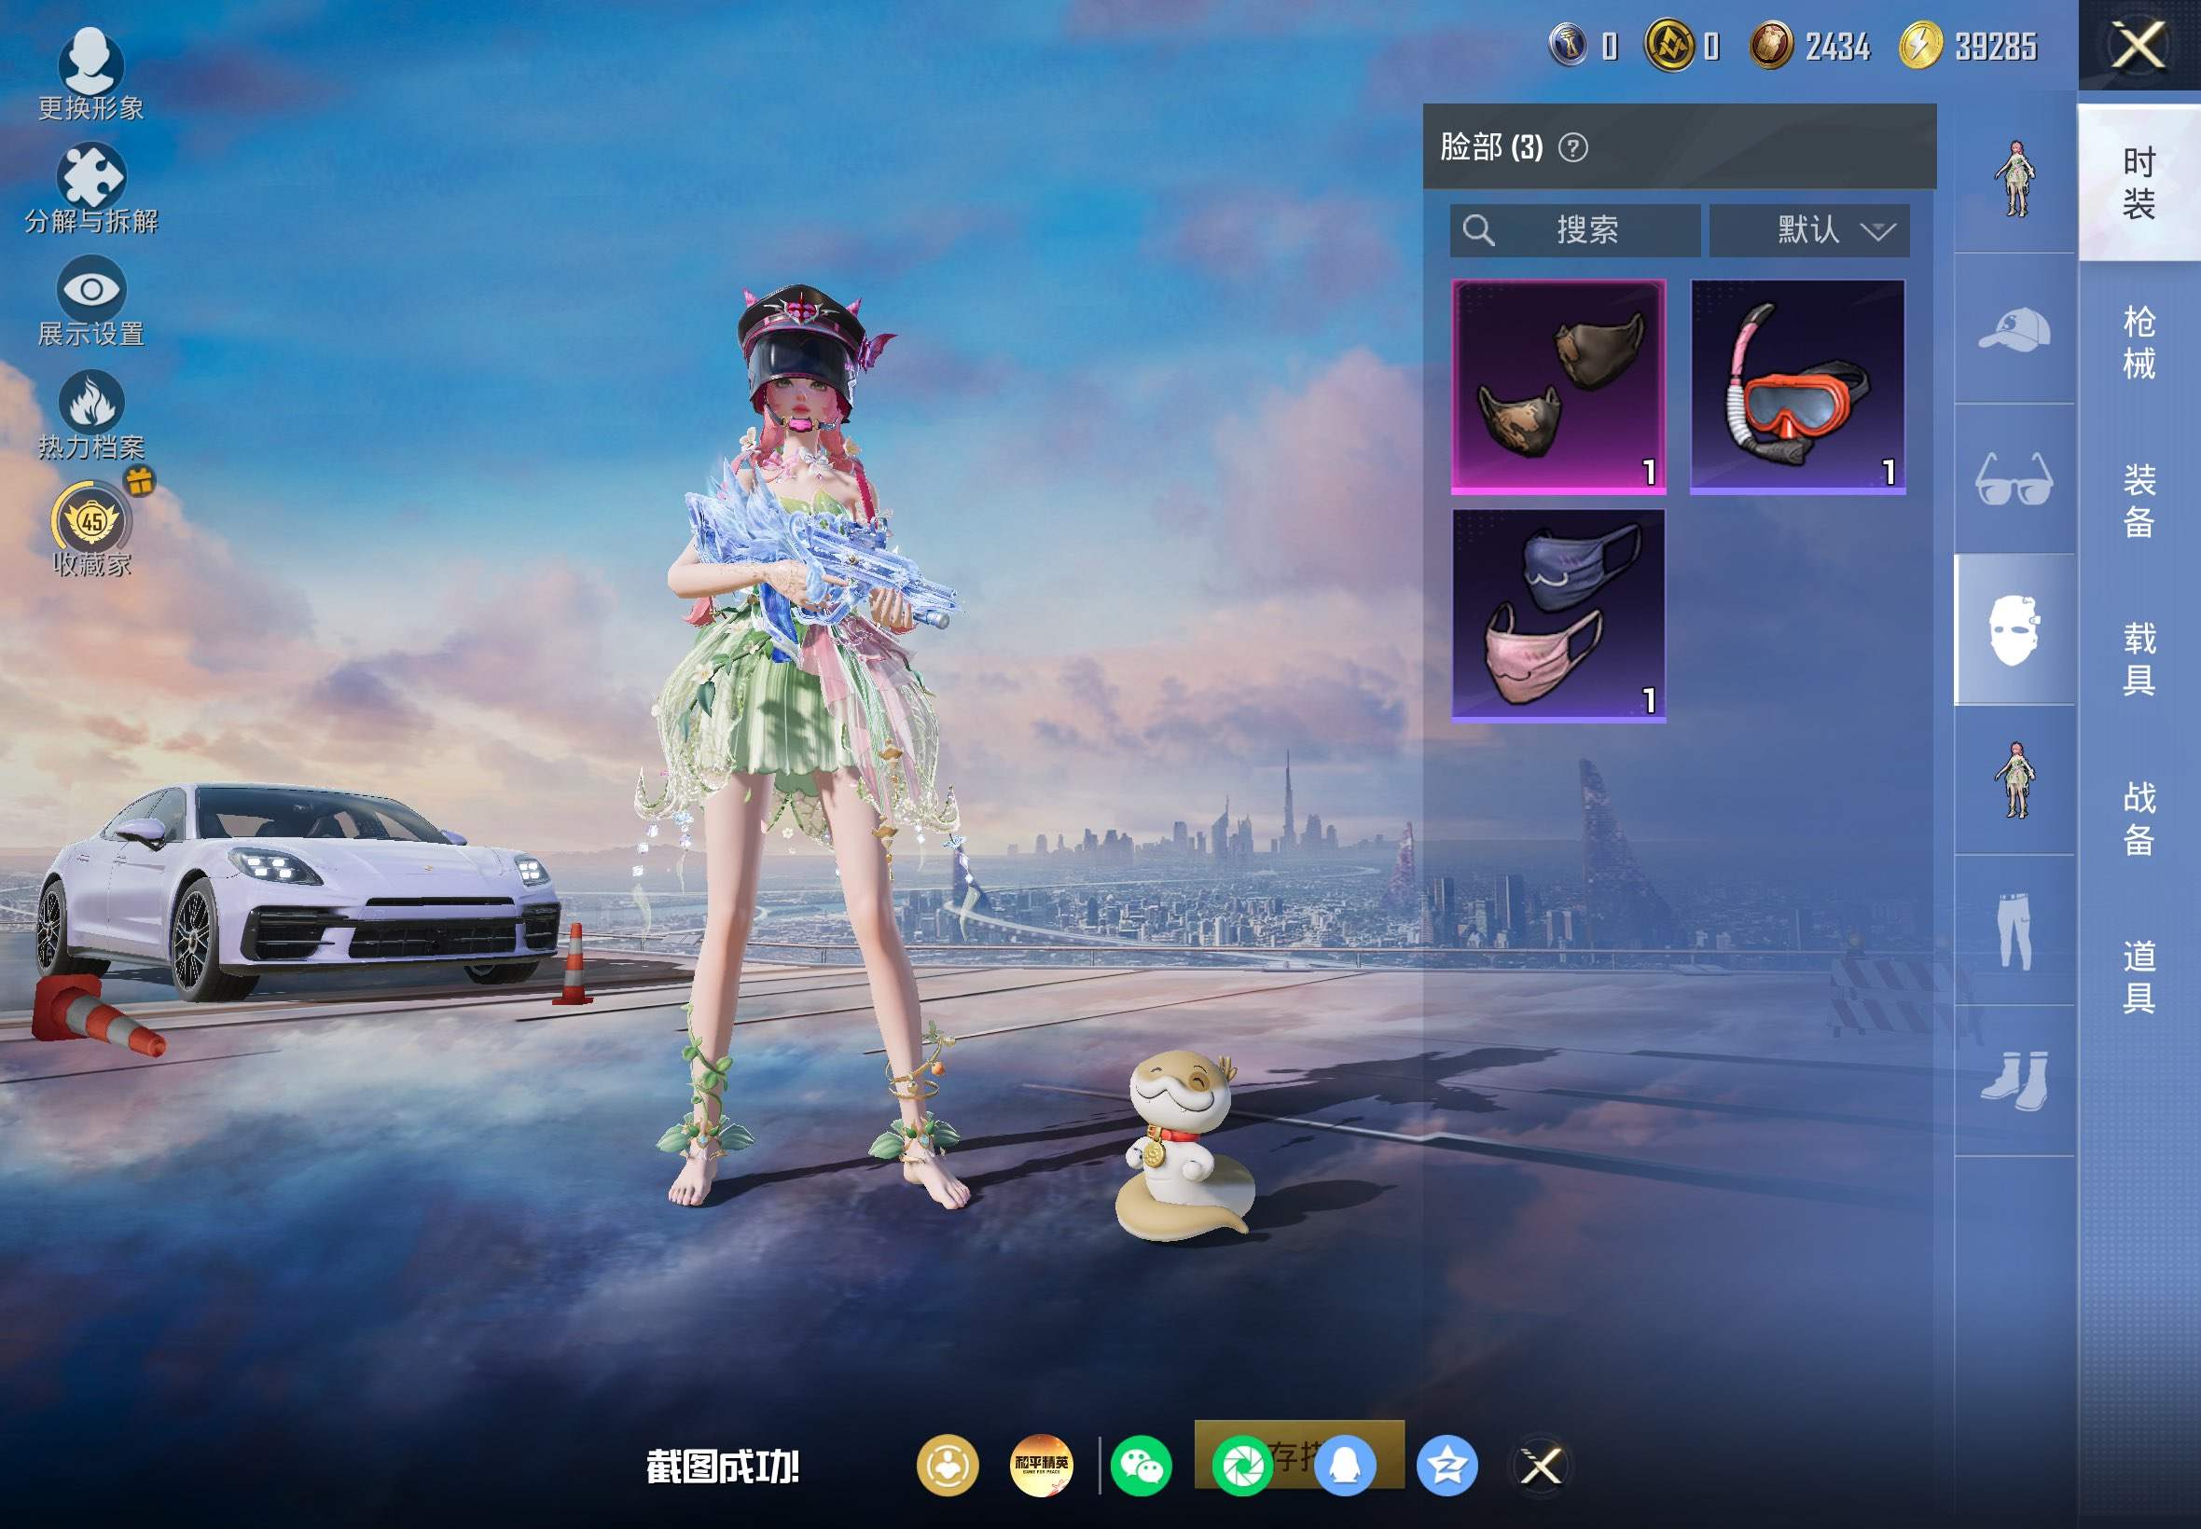
Task: Switch to the boots category icon
Action: (2014, 1081)
